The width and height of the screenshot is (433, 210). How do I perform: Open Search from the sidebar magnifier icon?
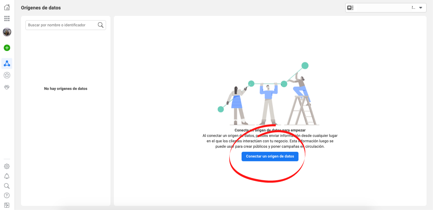(x=7, y=186)
